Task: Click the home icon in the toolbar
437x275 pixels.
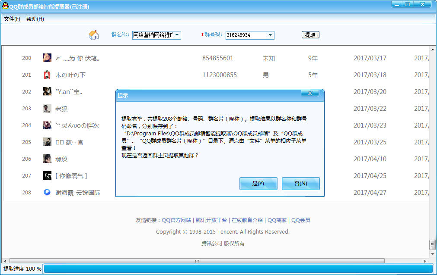Action: (94, 35)
